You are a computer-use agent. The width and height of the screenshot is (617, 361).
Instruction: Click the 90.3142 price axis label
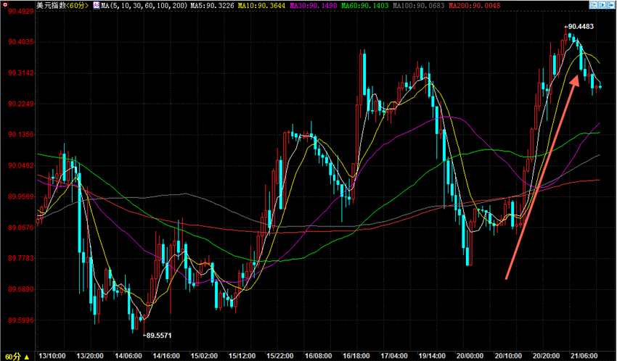click(21, 72)
